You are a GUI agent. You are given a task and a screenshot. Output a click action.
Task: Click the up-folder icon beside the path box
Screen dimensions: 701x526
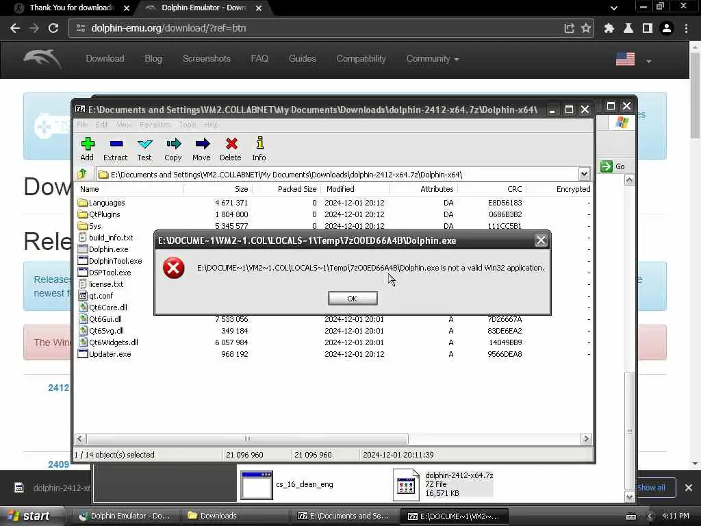[83, 174]
